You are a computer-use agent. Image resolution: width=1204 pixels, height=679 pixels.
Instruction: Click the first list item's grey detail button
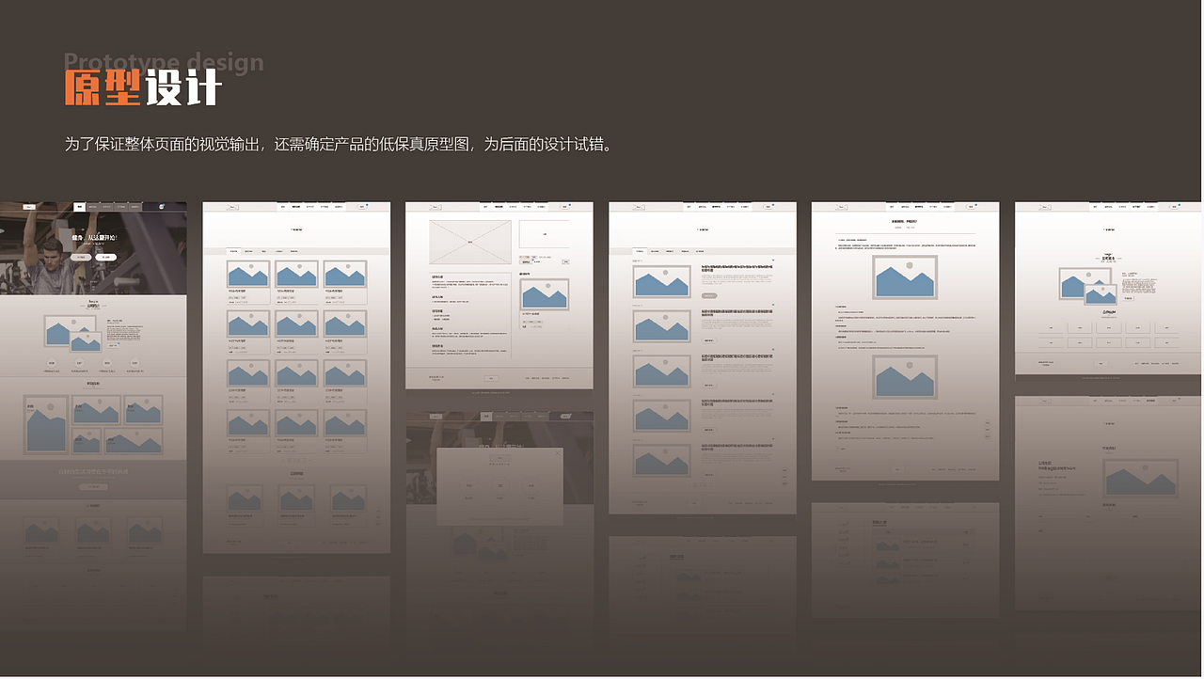pos(709,295)
